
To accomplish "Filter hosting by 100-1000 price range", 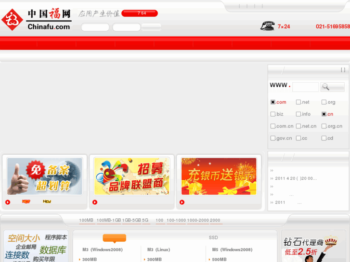I will 176,220.
